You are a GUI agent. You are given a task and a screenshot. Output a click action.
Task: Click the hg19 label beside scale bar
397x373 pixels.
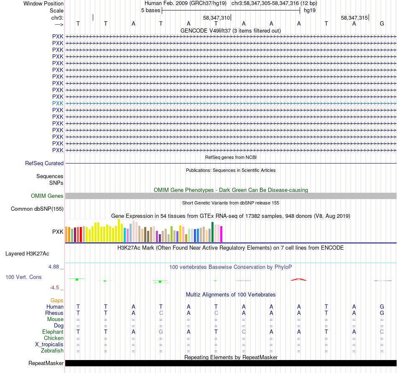tap(309, 10)
